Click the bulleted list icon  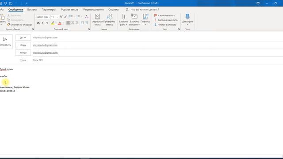[71, 17]
